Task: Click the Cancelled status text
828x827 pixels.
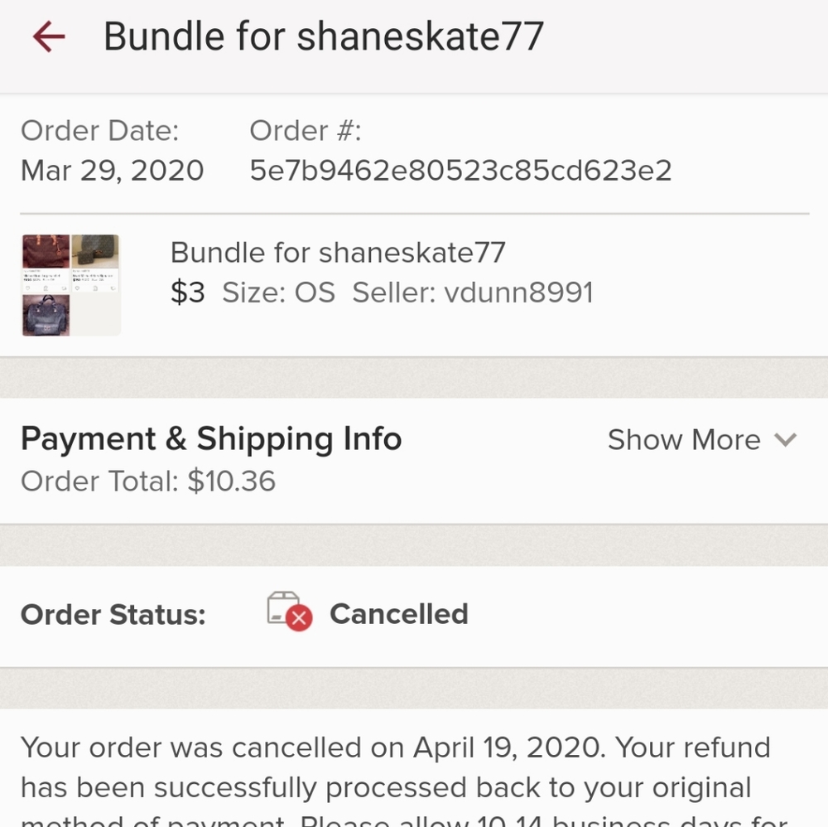Action: click(x=399, y=614)
